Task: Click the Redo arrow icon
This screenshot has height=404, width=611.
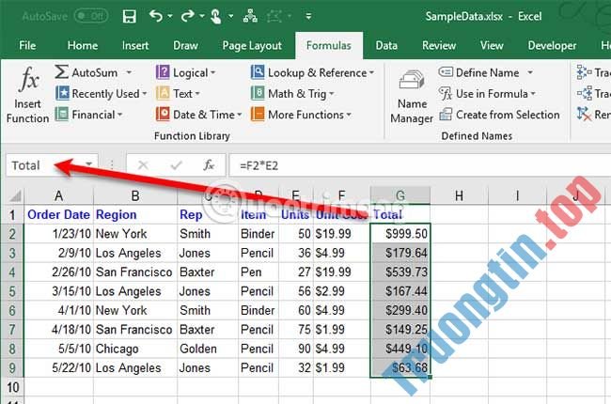Action: pos(188,16)
